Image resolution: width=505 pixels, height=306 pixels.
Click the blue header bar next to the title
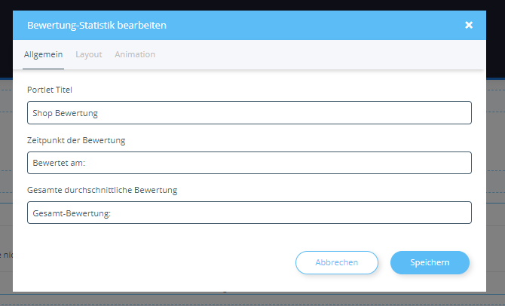(x=314, y=25)
